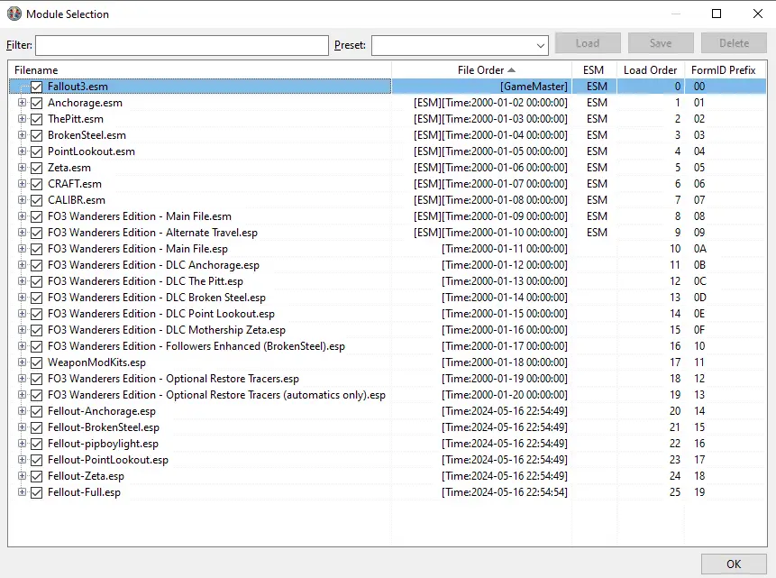The width and height of the screenshot is (776, 578).
Task: Click the Delete preset button
Action: pyautogui.click(x=734, y=43)
